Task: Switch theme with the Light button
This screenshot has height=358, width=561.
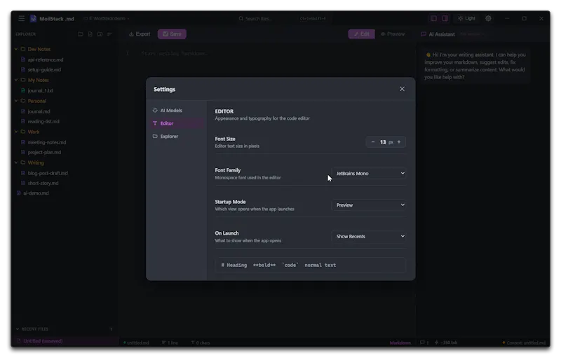Action: (x=466, y=18)
